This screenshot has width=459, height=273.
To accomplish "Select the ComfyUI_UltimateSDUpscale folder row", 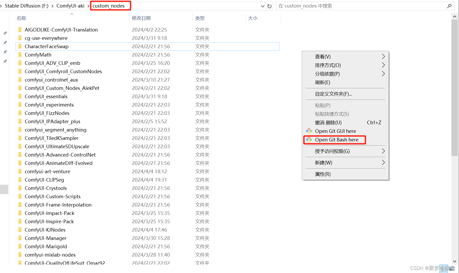I will (147, 146).
